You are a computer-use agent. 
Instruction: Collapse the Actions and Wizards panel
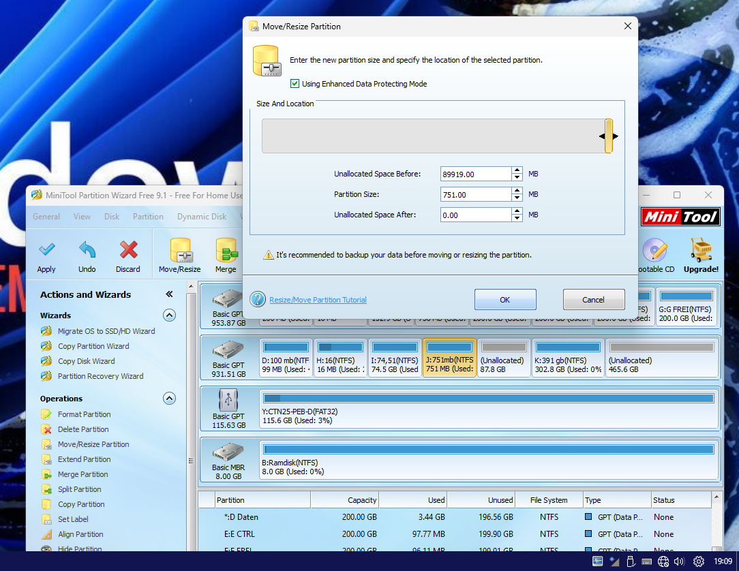[169, 294]
